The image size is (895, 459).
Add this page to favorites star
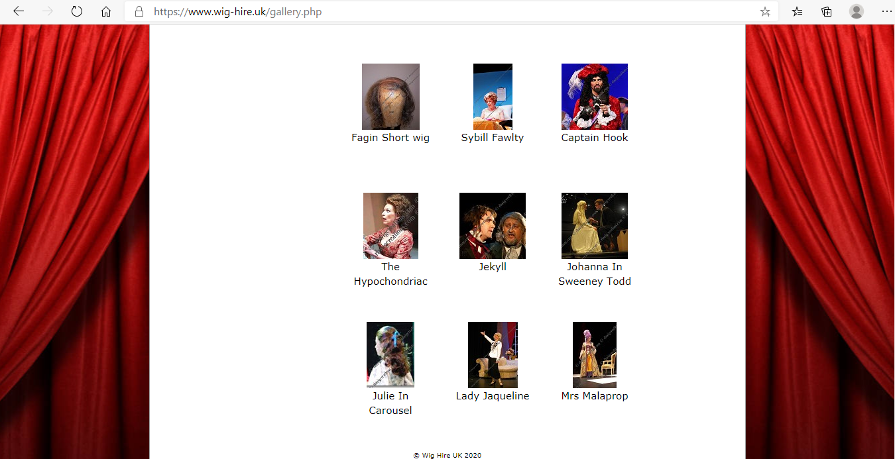pos(765,11)
